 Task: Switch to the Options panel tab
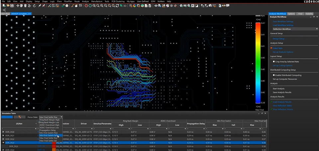(x=291, y=14)
